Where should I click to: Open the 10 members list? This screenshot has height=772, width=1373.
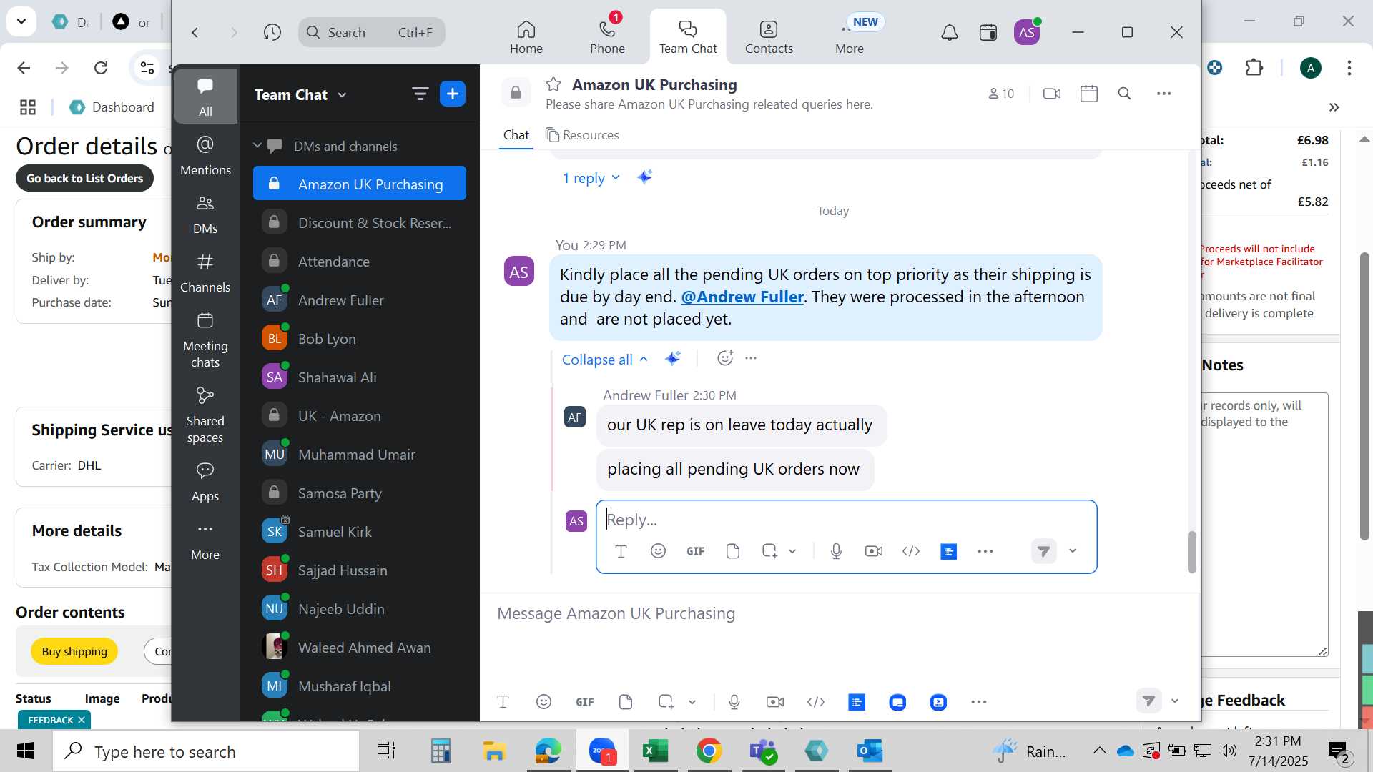pyautogui.click(x=1001, y=94)
